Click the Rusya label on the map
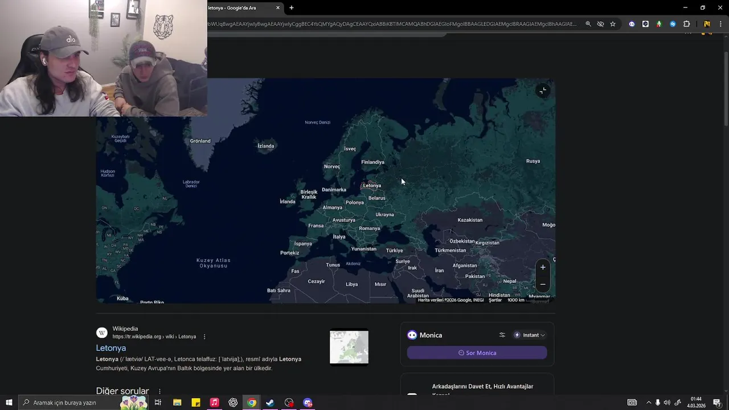The height and width of the screenshot is (410, 729). pyautogui.click(x=533, y=161)
